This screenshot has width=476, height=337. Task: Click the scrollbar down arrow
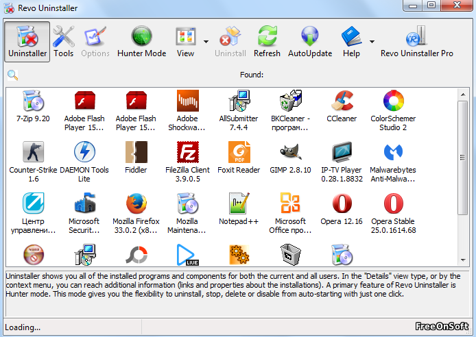pyautogui.click(x=463, y=260)
